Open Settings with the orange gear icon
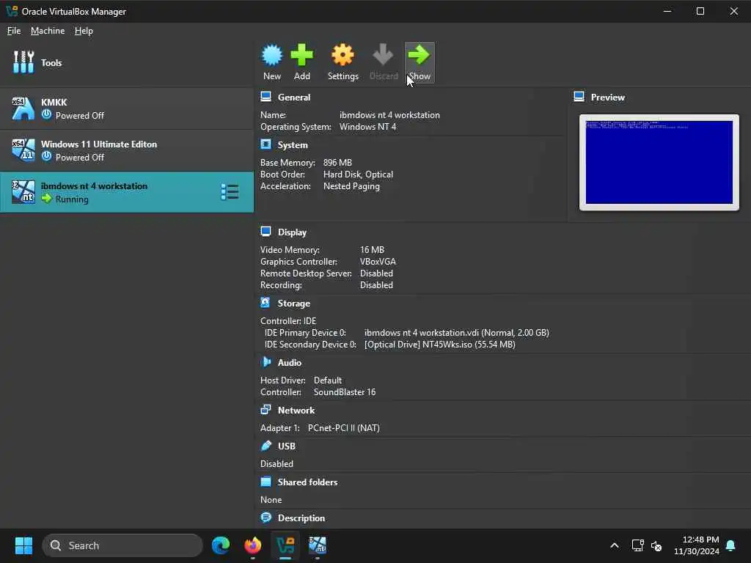751x563 pixels. click(343, 55)
